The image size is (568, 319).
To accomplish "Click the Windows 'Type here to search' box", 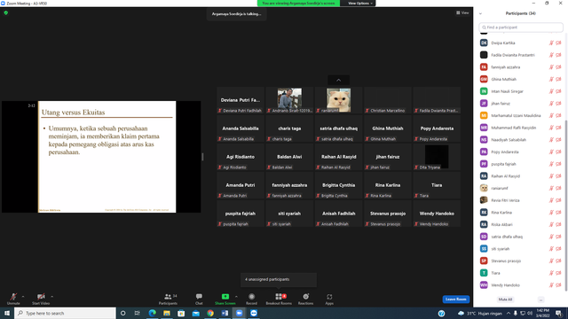I will 65,313.
